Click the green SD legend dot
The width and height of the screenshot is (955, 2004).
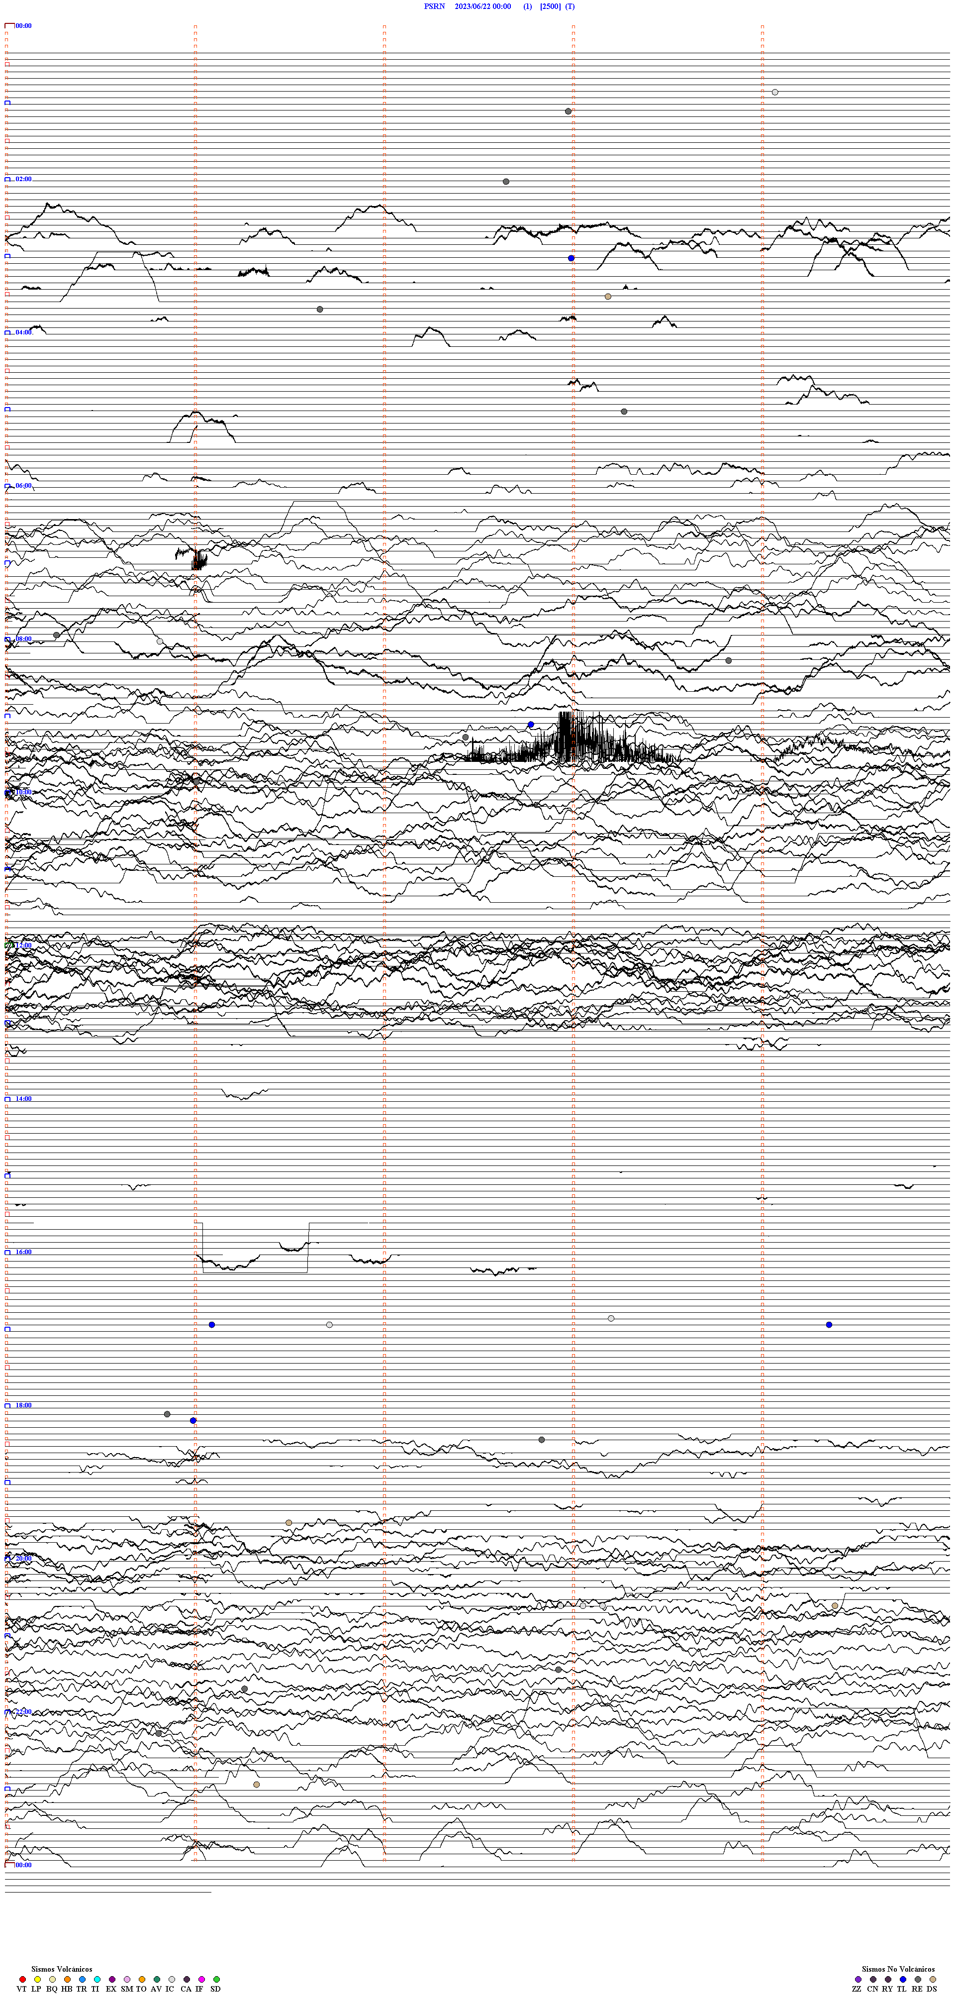(x=217, y=1979)
